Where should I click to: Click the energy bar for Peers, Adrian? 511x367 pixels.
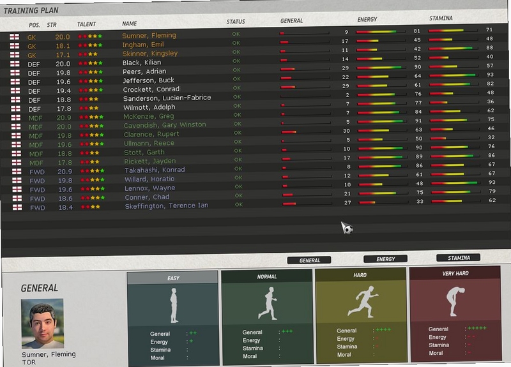[380, 68]
